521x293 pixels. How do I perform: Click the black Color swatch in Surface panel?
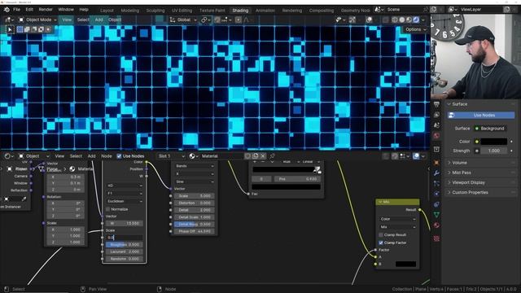tap(494, 142)
